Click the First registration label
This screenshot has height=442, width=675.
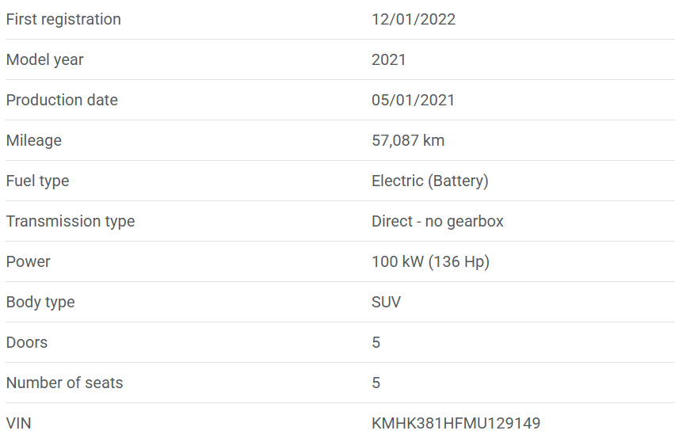coord(63,19)
